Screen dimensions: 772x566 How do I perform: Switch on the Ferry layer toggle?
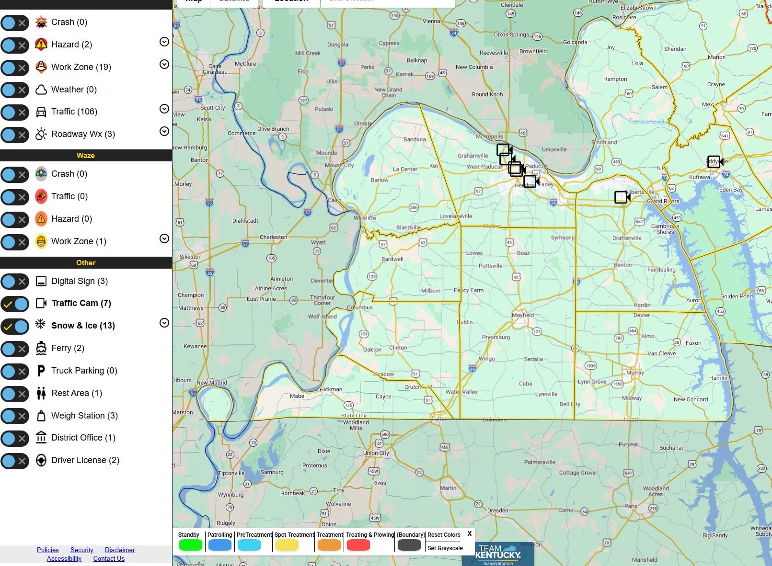15,349
